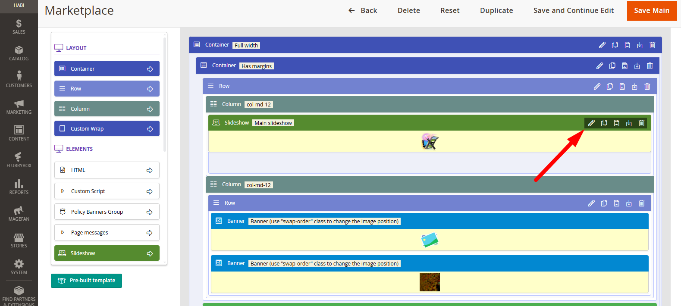This screenshot has height=306, width=681.
Task: Add a Slideshow element from panel
Action: click(107, 253)
